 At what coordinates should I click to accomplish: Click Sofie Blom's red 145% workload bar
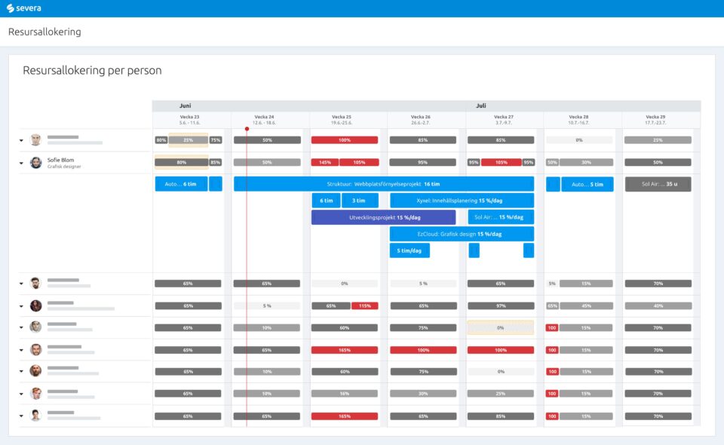click(324, 162)
